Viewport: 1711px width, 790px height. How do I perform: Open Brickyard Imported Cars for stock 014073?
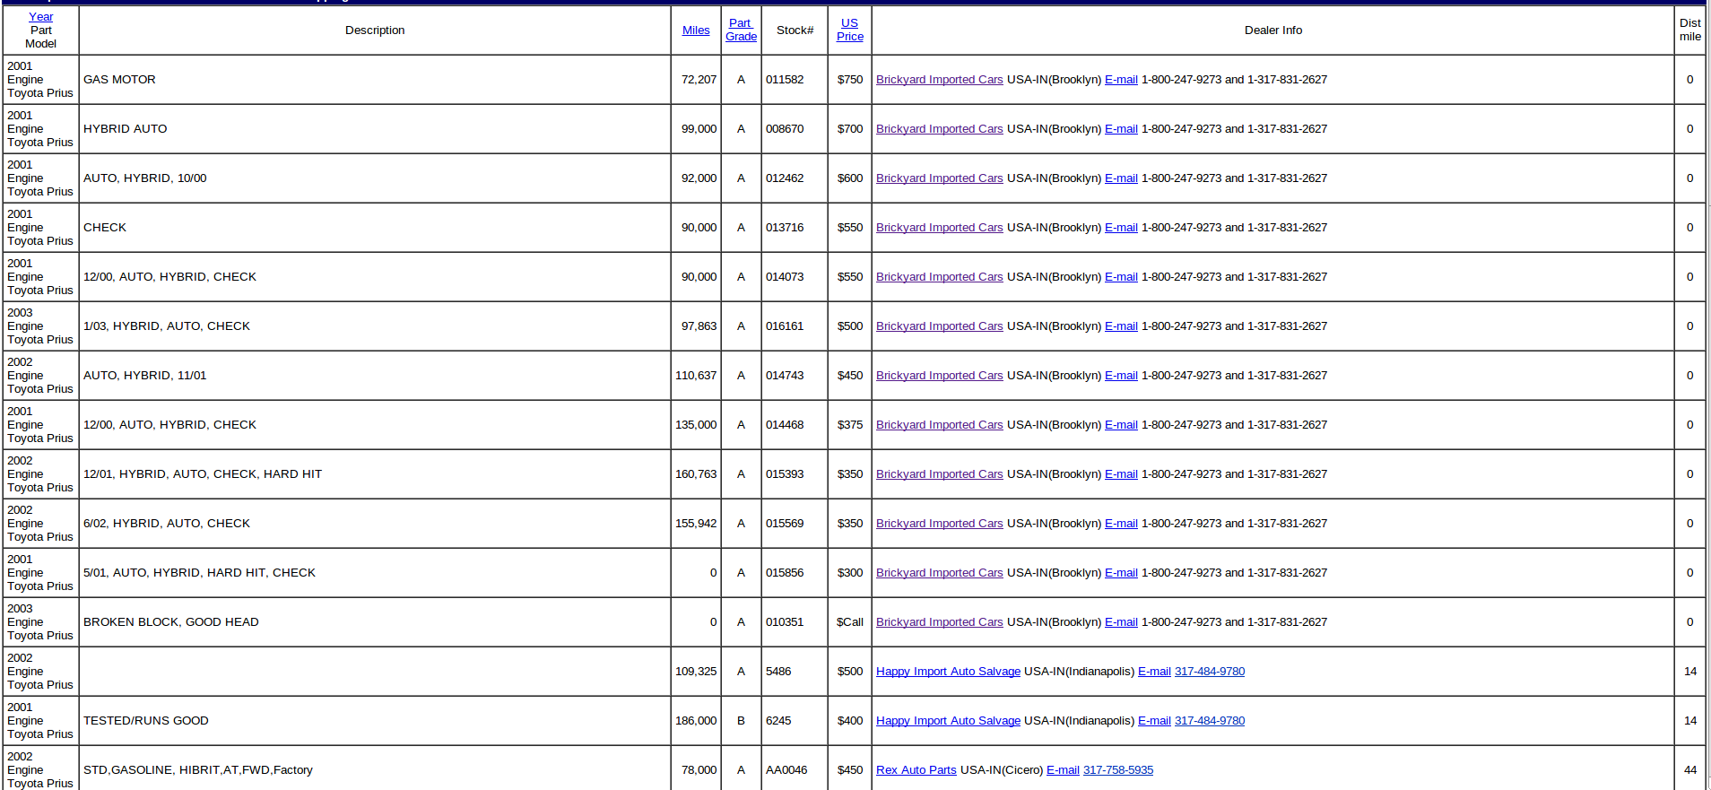pyautogui.click(x=940, y=277)
